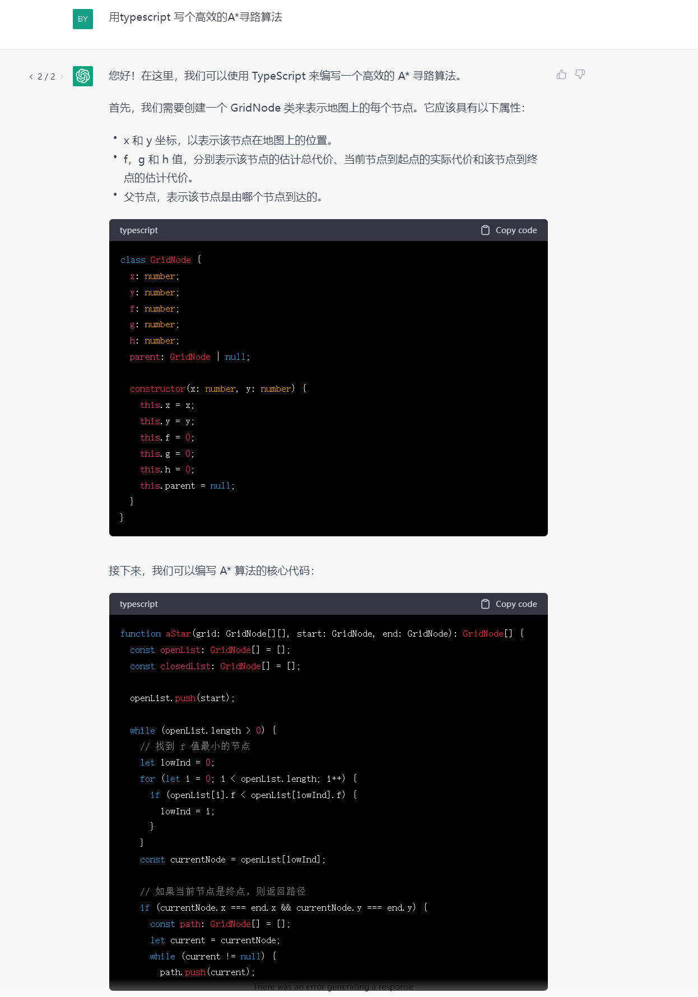Click the ChatGPT assistant logo avatar
The width and height of the screenshot is (698, 997).
tap(83, 76)
